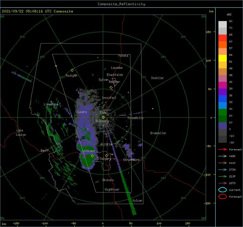
Task: Click the Vulcan city label
Action: [x=137, y=201]
